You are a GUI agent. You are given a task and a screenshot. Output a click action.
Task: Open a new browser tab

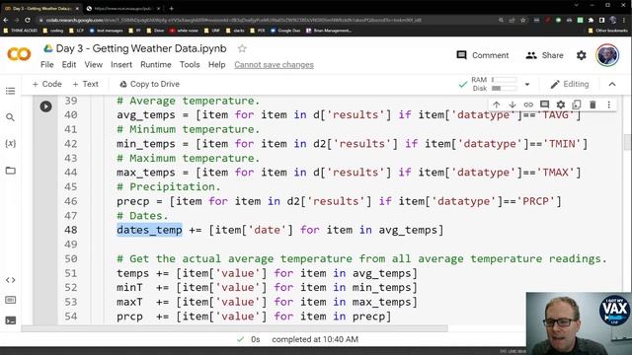(171, 8)
